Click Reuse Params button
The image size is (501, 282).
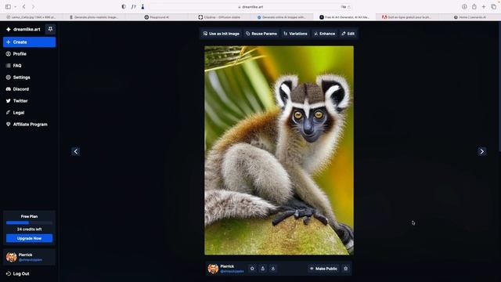coord(261,34)
